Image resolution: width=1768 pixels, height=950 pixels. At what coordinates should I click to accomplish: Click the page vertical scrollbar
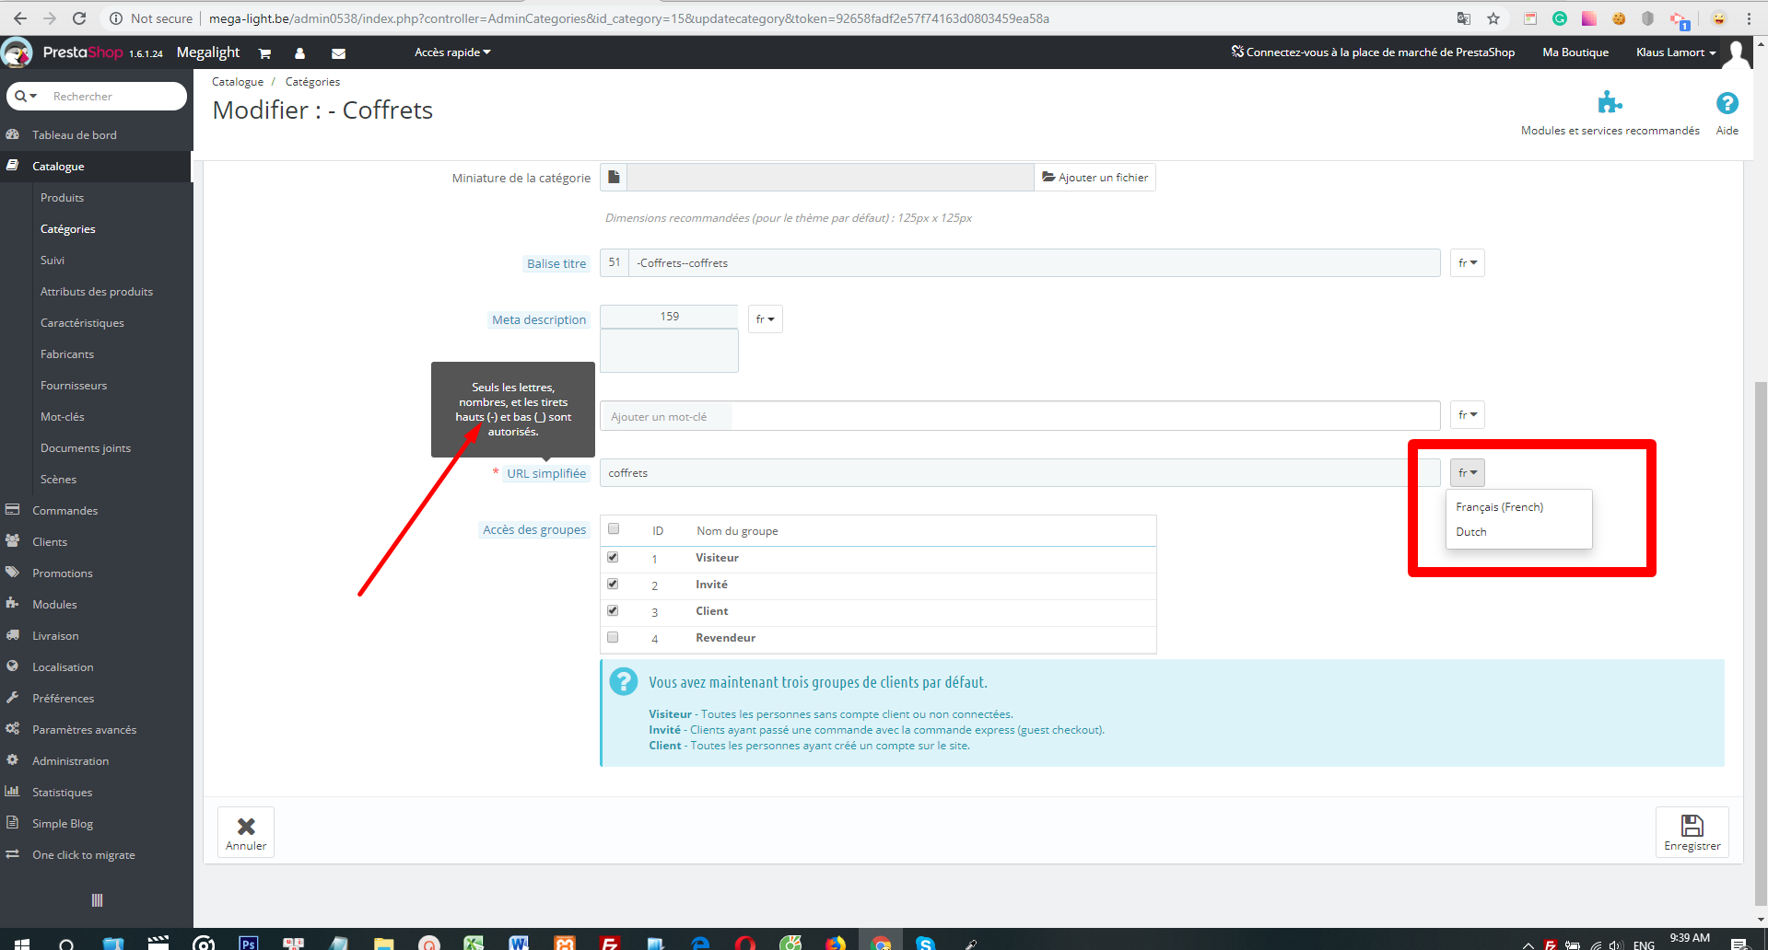click(1761, 644)
